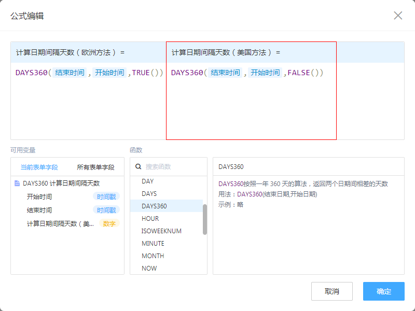The width and height of the screenshot is (415, 311).
Task: Click the form document icon beside DAYS360
Action: point(17,183)
